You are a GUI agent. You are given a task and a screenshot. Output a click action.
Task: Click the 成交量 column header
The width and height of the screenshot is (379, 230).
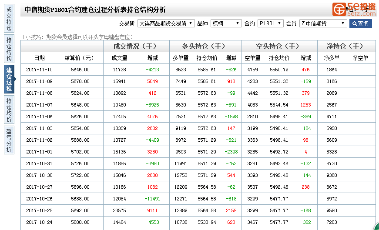(119, 58)
